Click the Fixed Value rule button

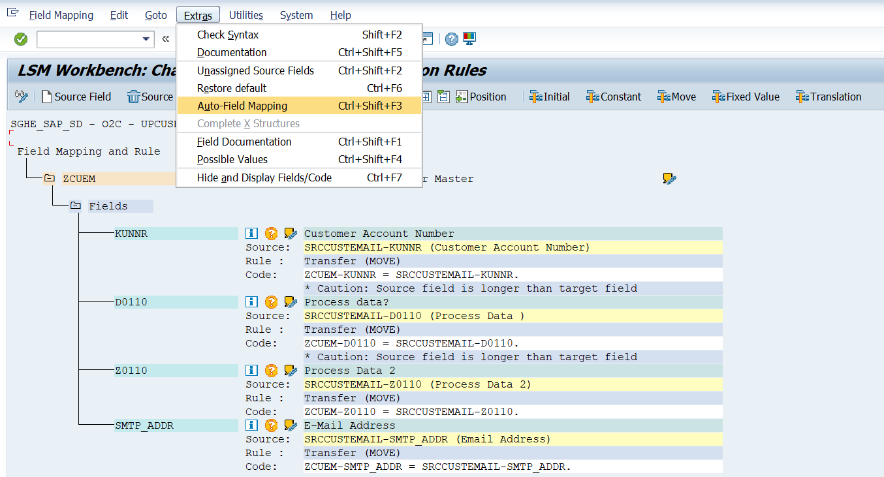pos(746,97)
